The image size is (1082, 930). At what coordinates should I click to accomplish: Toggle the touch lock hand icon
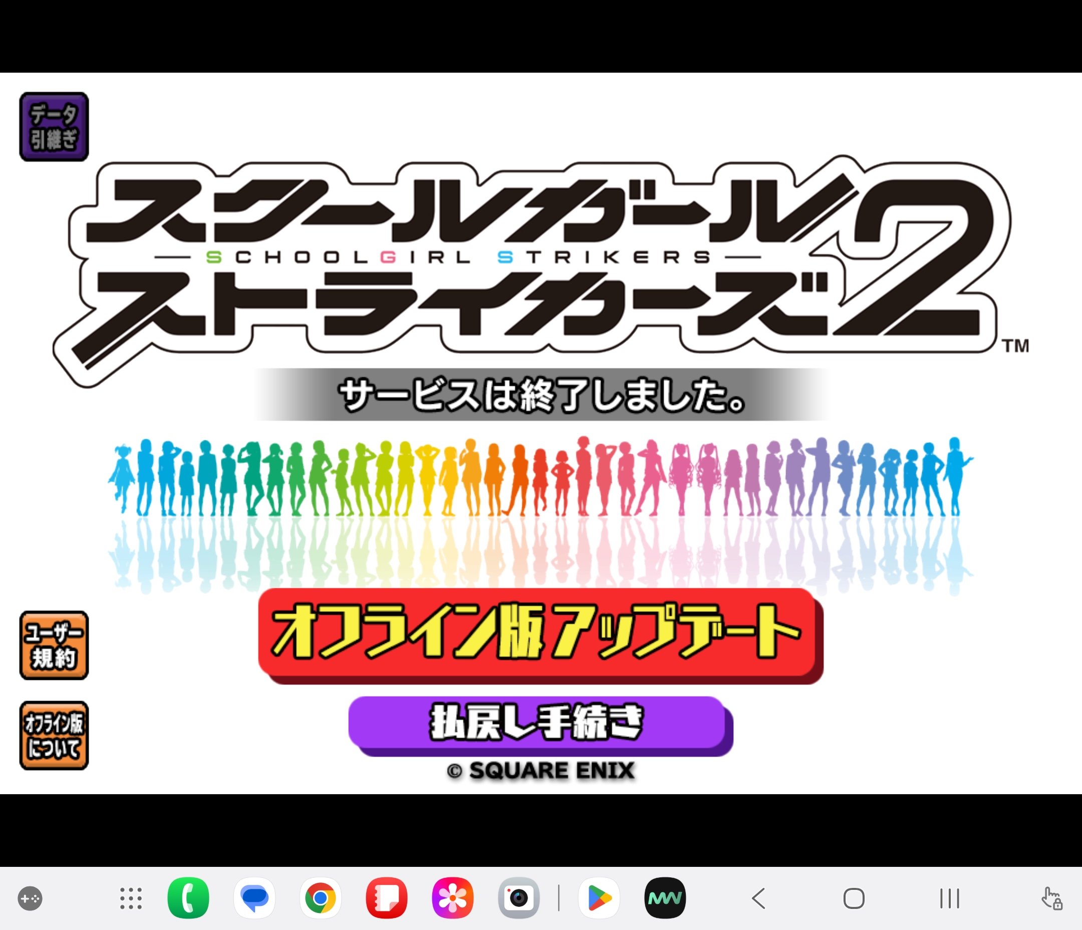1051,898
